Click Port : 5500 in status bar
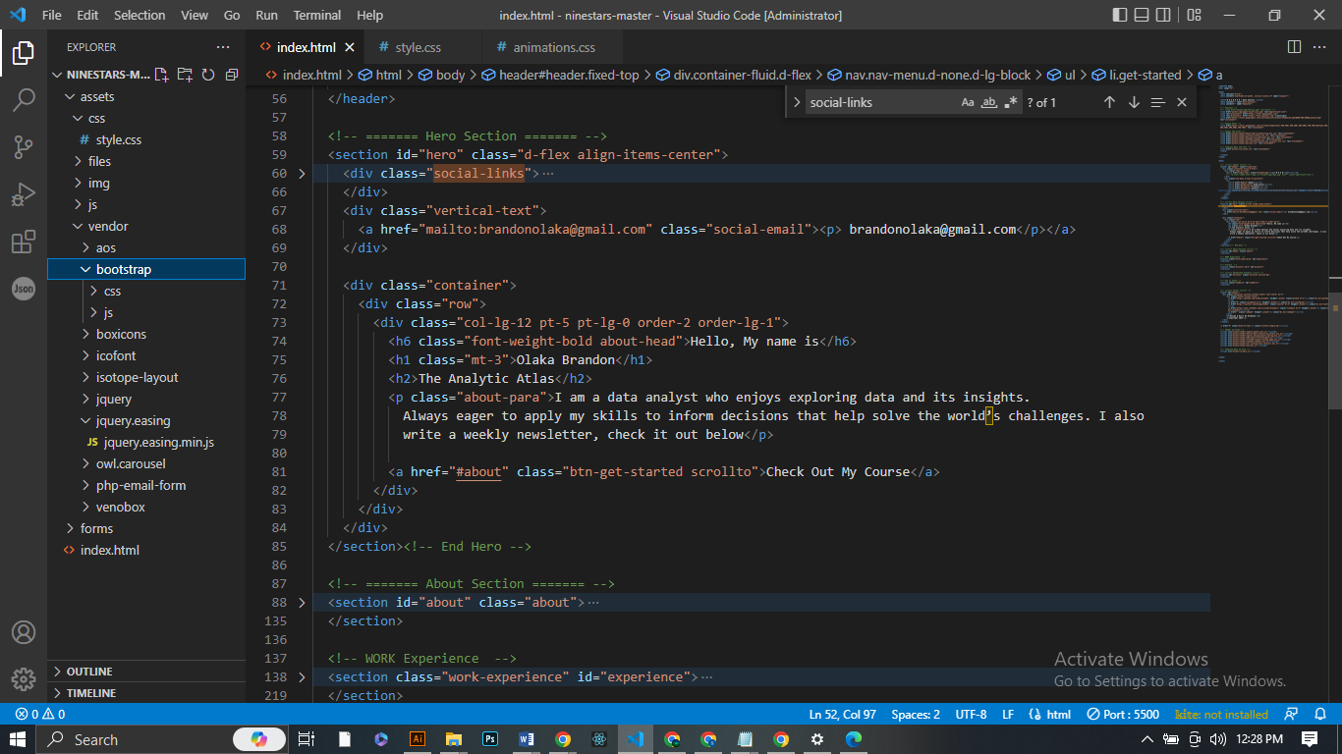1342x754 pixels. (x=1123, y=714)
